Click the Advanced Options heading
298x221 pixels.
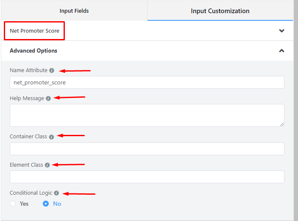pos(33,50)
